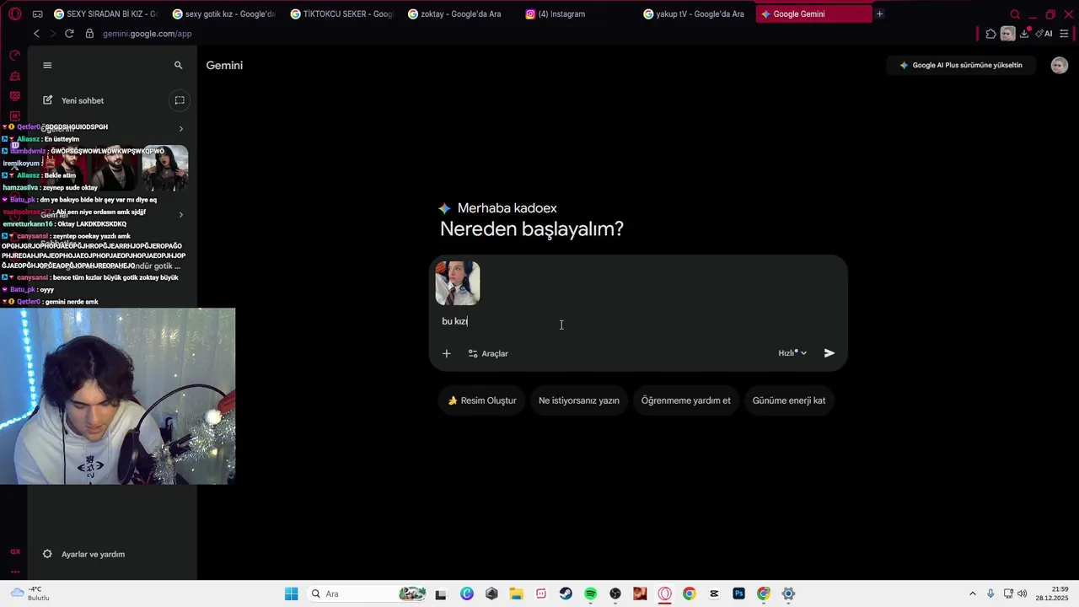This screenshot has width=1079, height=607.
Task: Open a new browser tab
Action: pyautogui.click(x=880, y=13)
